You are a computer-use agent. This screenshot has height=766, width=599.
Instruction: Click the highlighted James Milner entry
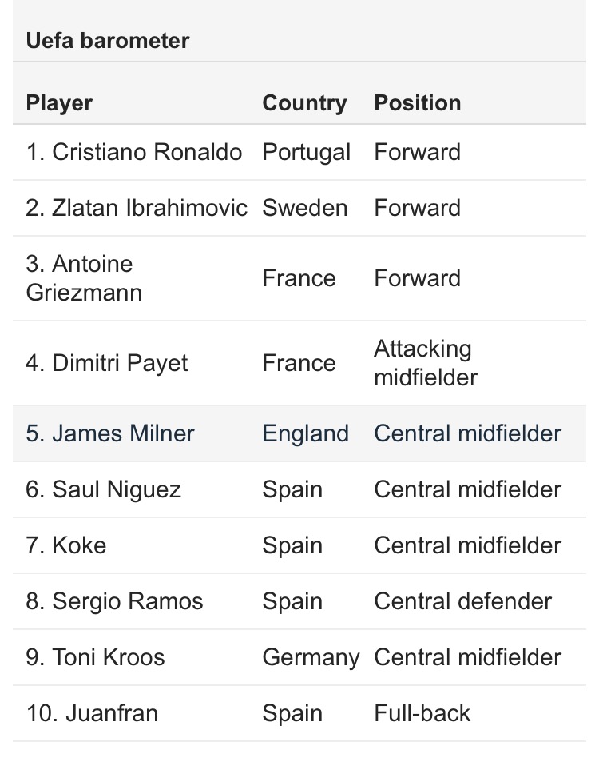(110, 433)
